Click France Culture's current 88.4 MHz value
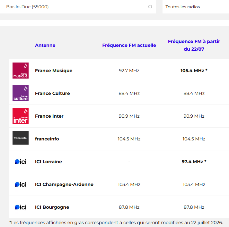The height and width of the screenshot is (227, 229). click(129, 93)
